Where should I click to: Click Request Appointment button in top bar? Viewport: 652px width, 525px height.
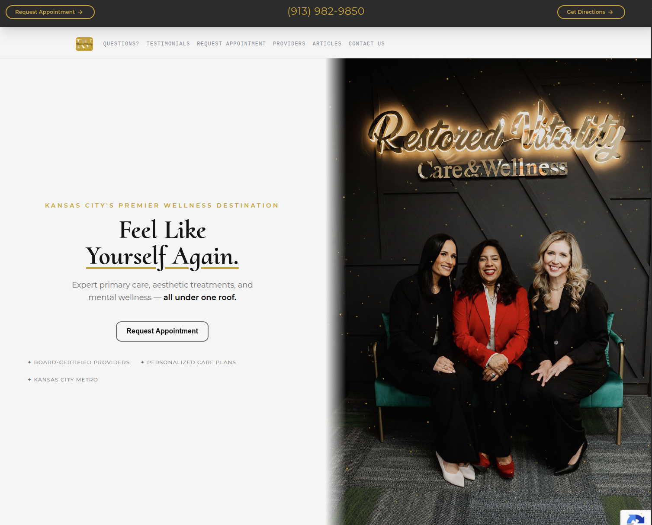(x=50, y=12)
